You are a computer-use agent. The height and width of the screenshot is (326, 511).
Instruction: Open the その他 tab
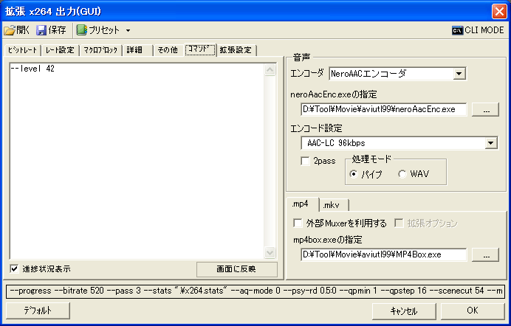click(x=168, y=49)
